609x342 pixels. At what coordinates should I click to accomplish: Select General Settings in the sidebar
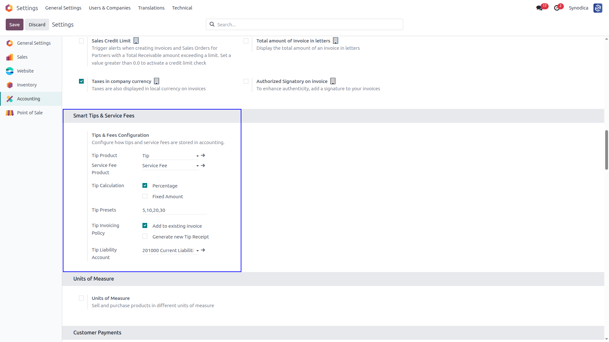point(31,43)
